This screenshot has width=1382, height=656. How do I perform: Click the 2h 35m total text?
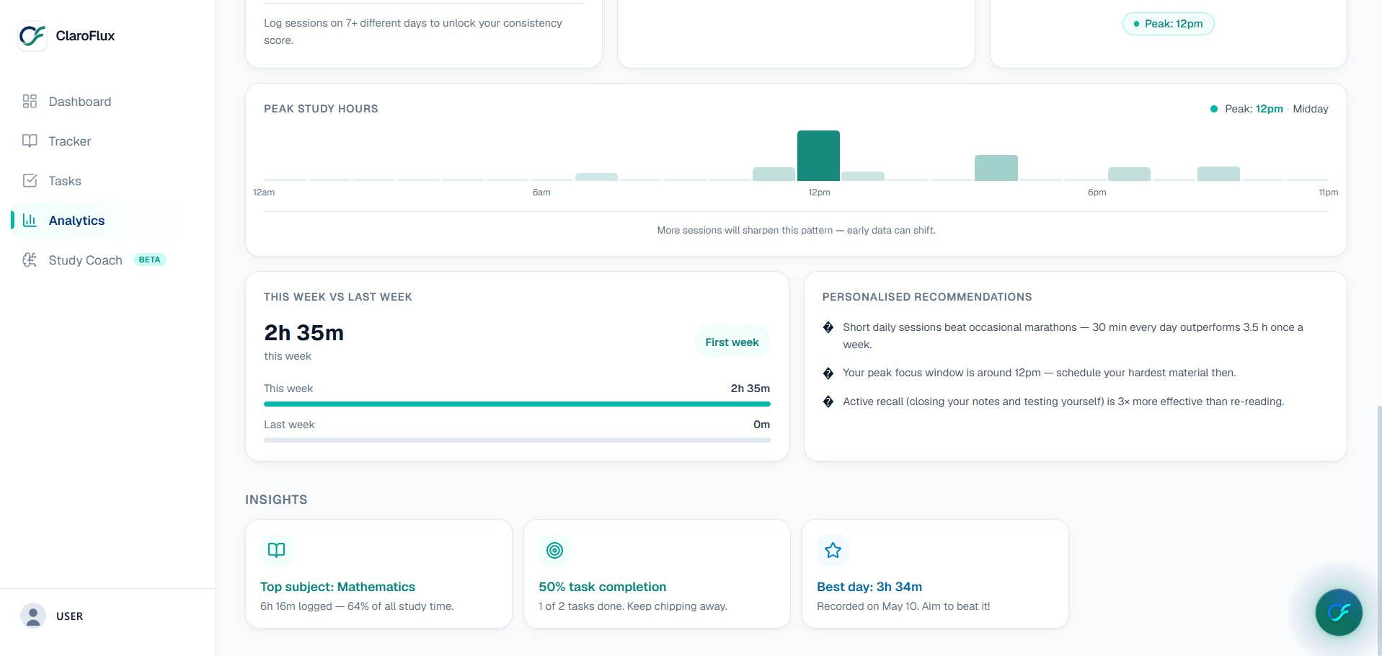pyautogui.click(x=304, y=333)
